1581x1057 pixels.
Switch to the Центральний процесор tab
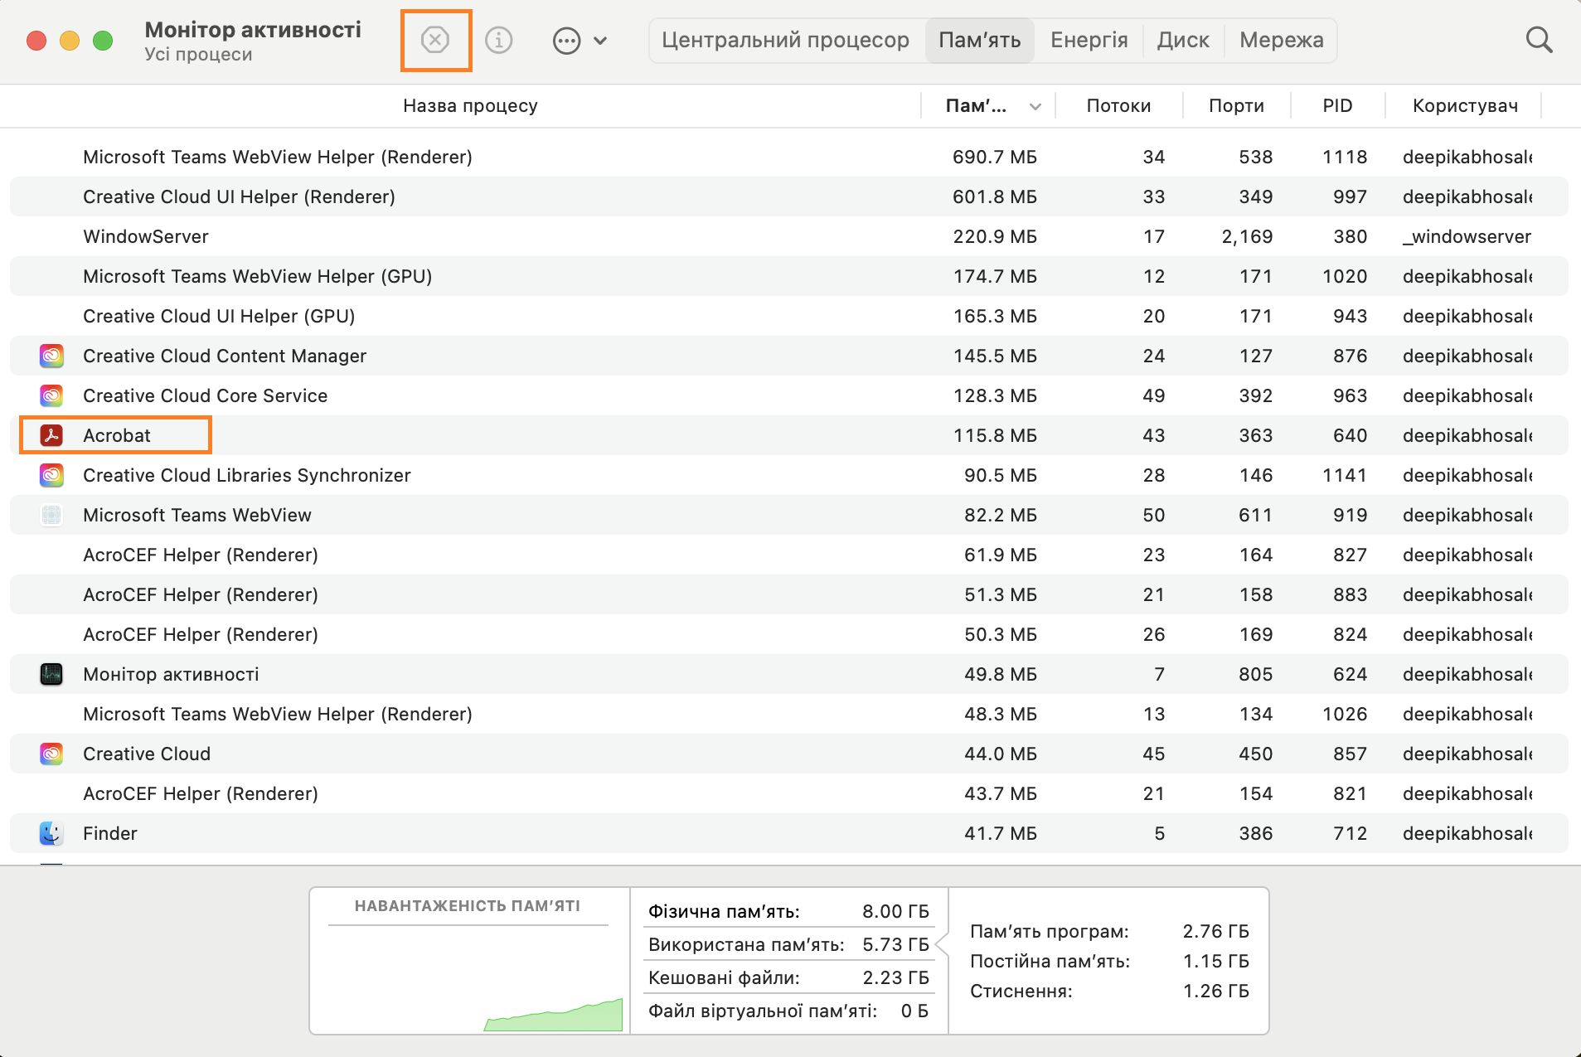tap(785, 40)
